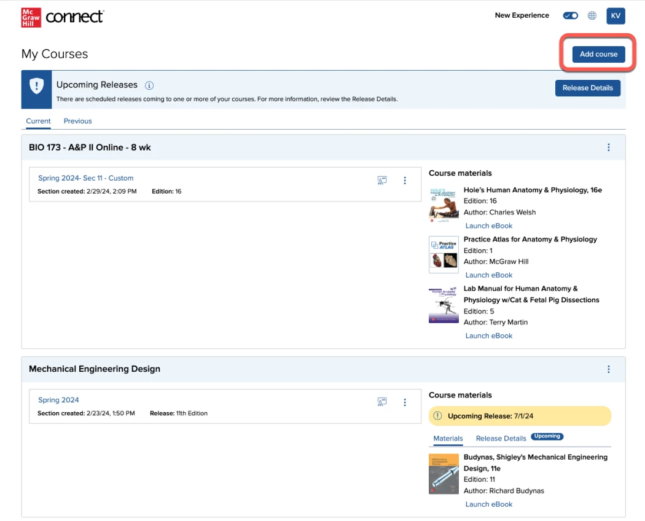Click the My Courses heading
Screen dimensions: 645x521
tap(55, 54)
